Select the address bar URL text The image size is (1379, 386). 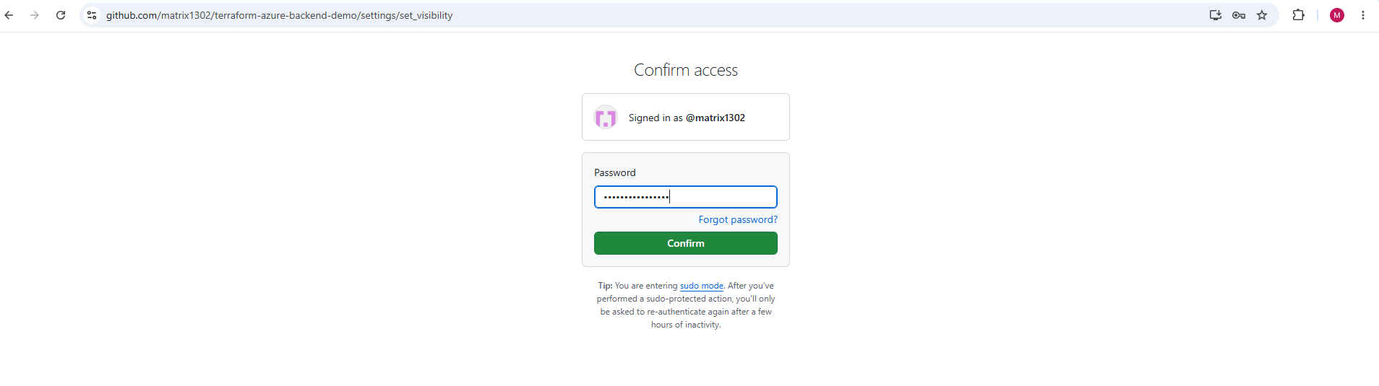(279, 15)
